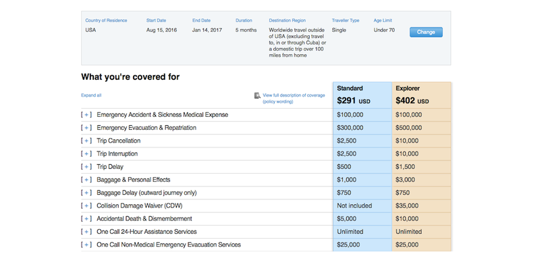Expand One Call 24-Hour Assistance Services row

pyautogui.click(x=86, y=231)
